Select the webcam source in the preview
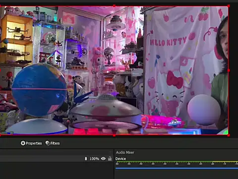Image resolution: width=238 pixels, height=179 pixels. (x=114, y=71)
